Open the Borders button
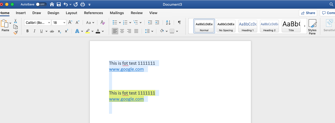 point(172,31)
